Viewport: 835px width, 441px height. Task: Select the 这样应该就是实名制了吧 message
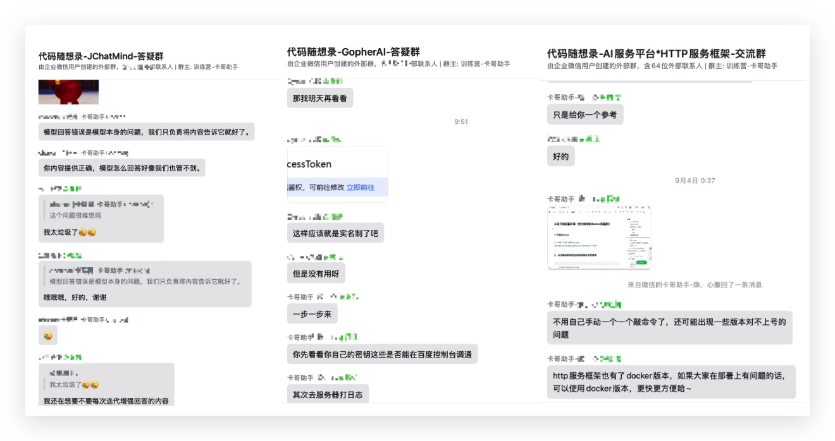pos(335,233)
